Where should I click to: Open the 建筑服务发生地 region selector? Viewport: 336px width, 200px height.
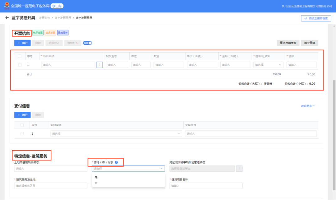tap(51, 186)
